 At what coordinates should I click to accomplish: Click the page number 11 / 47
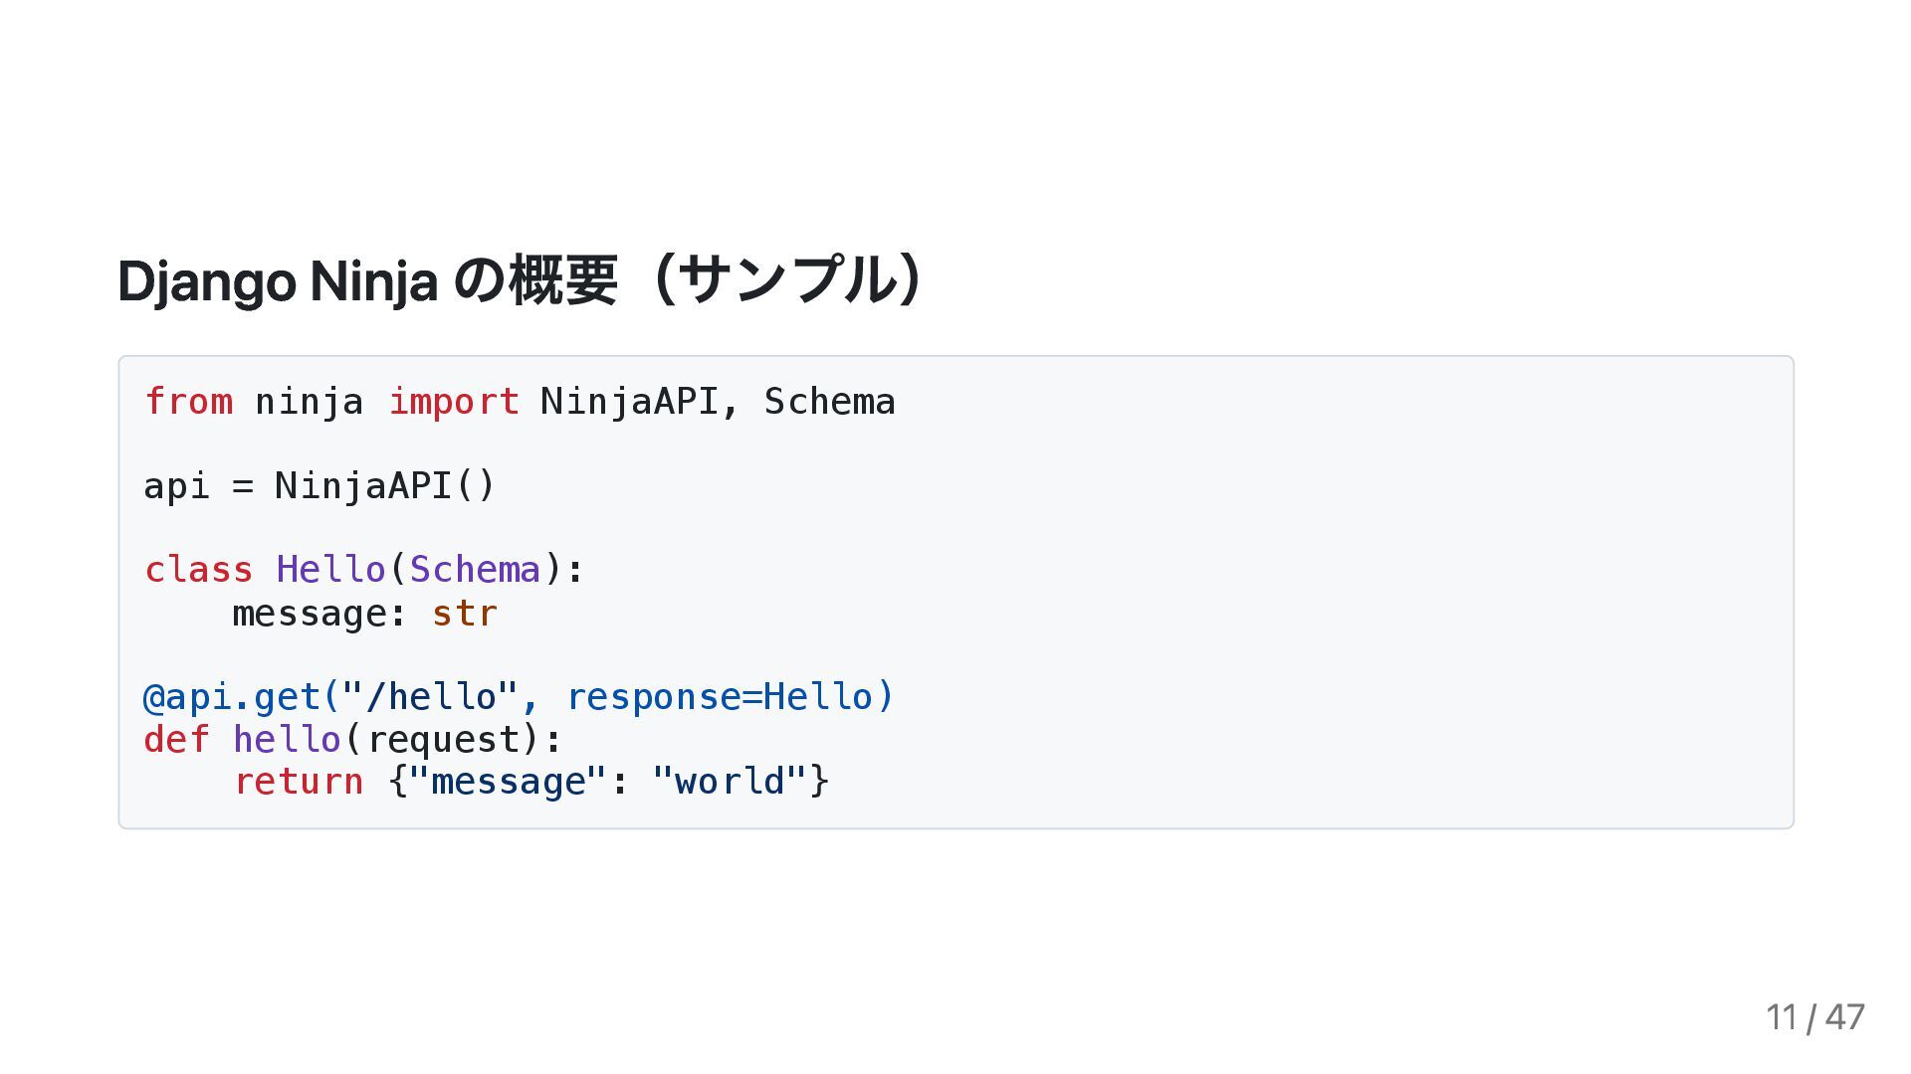coord(1815,1017)
